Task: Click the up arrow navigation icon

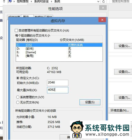Action: pyautogui.click(x=4, y=2)
